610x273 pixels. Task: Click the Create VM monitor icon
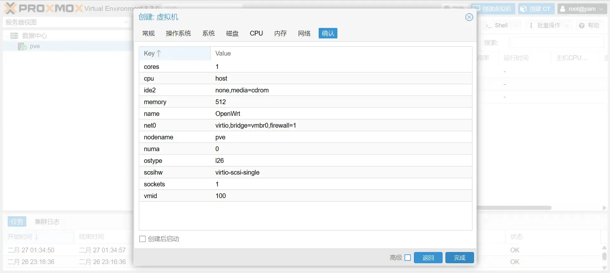click(x=476, y=9)
